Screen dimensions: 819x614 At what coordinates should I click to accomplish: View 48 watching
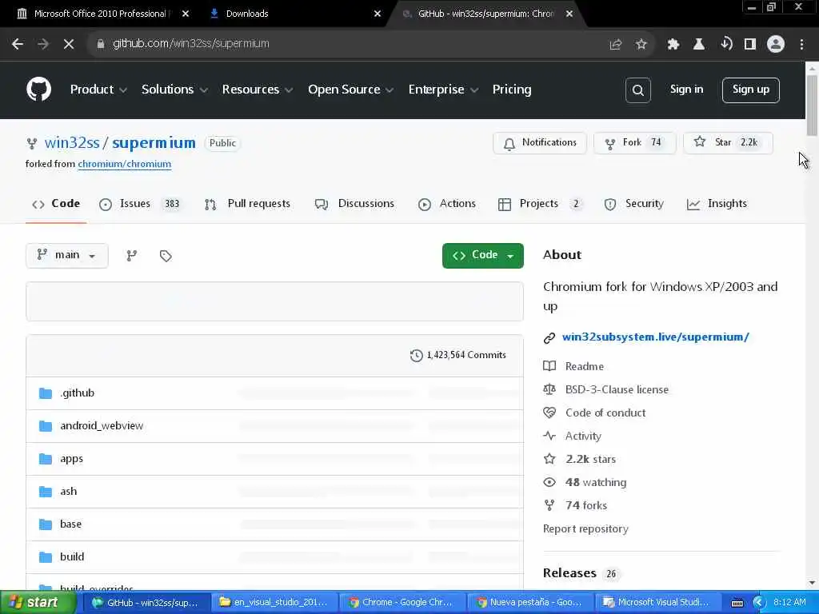click(595, 482)
